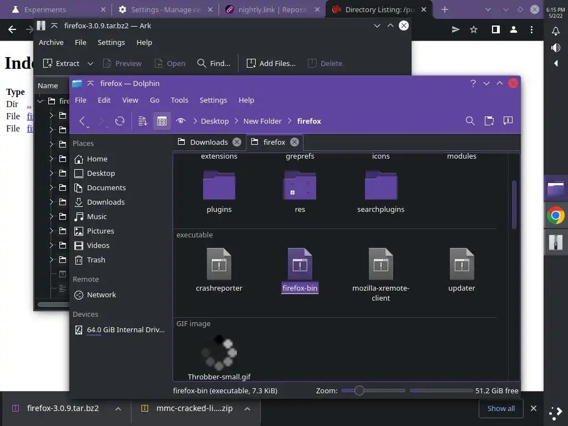Click Add Files in Ark toolbar
Screen dimensions: 568x426
click(271, 63)
